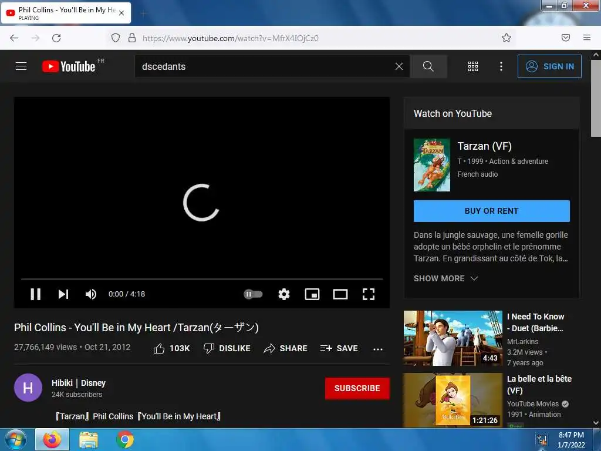Click the video progress bar

202,279
